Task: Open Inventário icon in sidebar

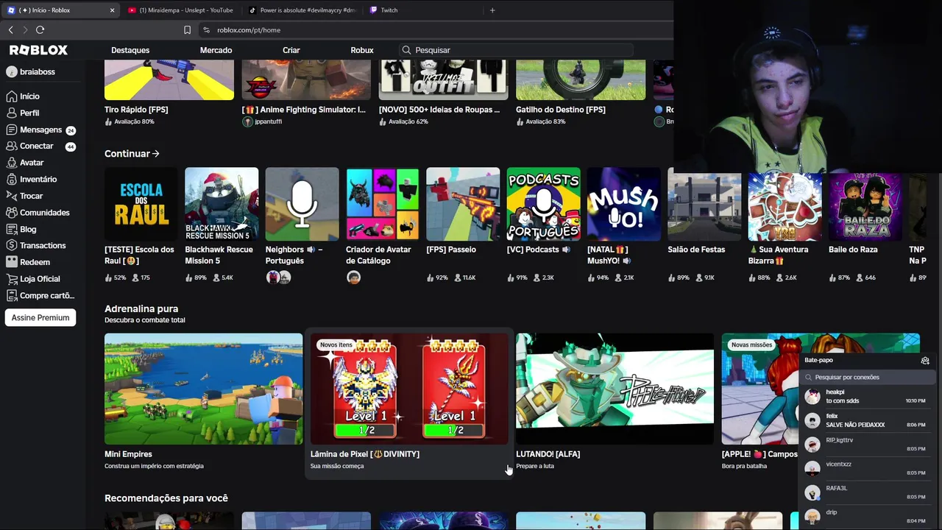Action: click(11, 179)
